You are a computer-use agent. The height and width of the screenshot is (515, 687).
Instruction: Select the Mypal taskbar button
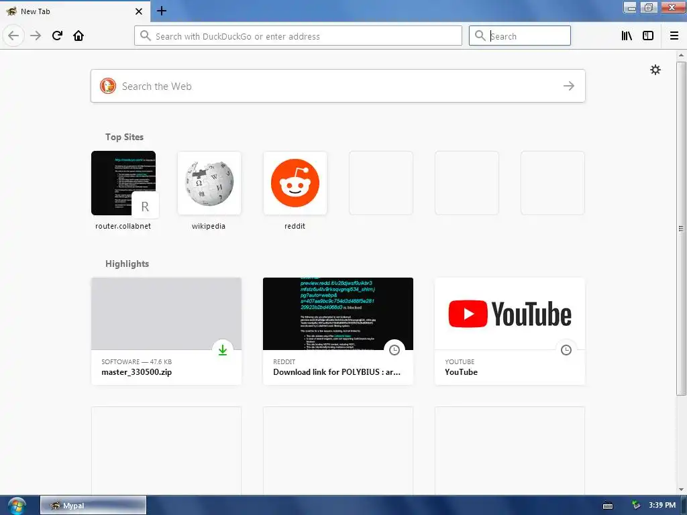pyautogui.click(x=93, y=506)
